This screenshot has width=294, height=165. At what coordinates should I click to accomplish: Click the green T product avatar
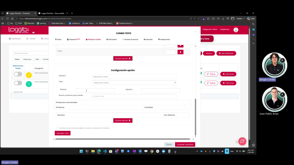(29, 84)
